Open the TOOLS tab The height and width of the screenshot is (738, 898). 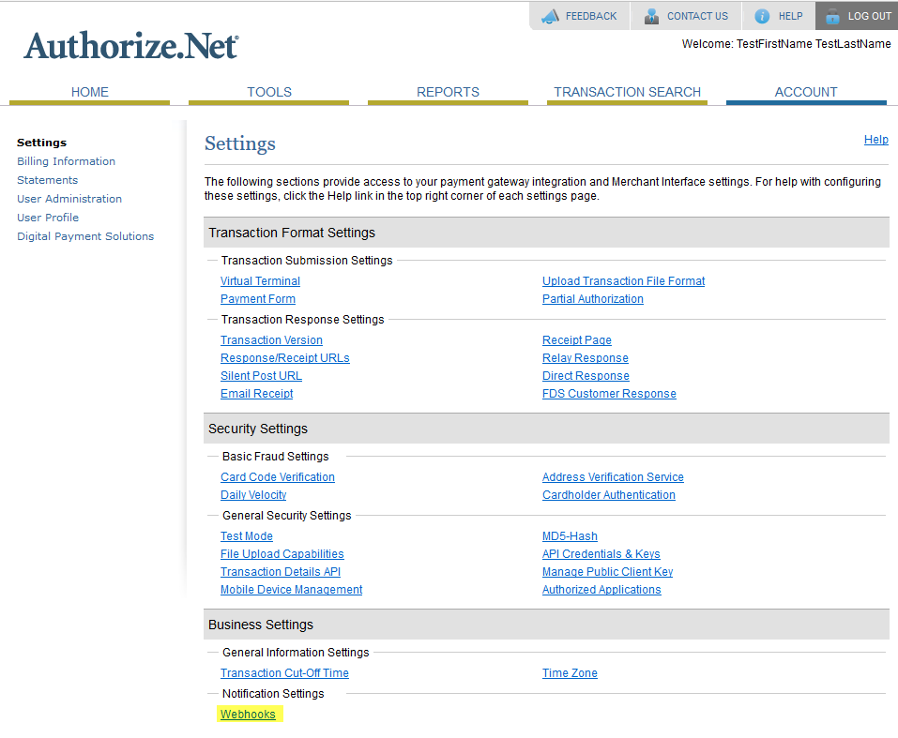point(268,92)
